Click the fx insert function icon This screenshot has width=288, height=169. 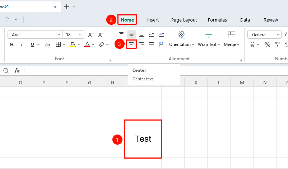(17, 71)
